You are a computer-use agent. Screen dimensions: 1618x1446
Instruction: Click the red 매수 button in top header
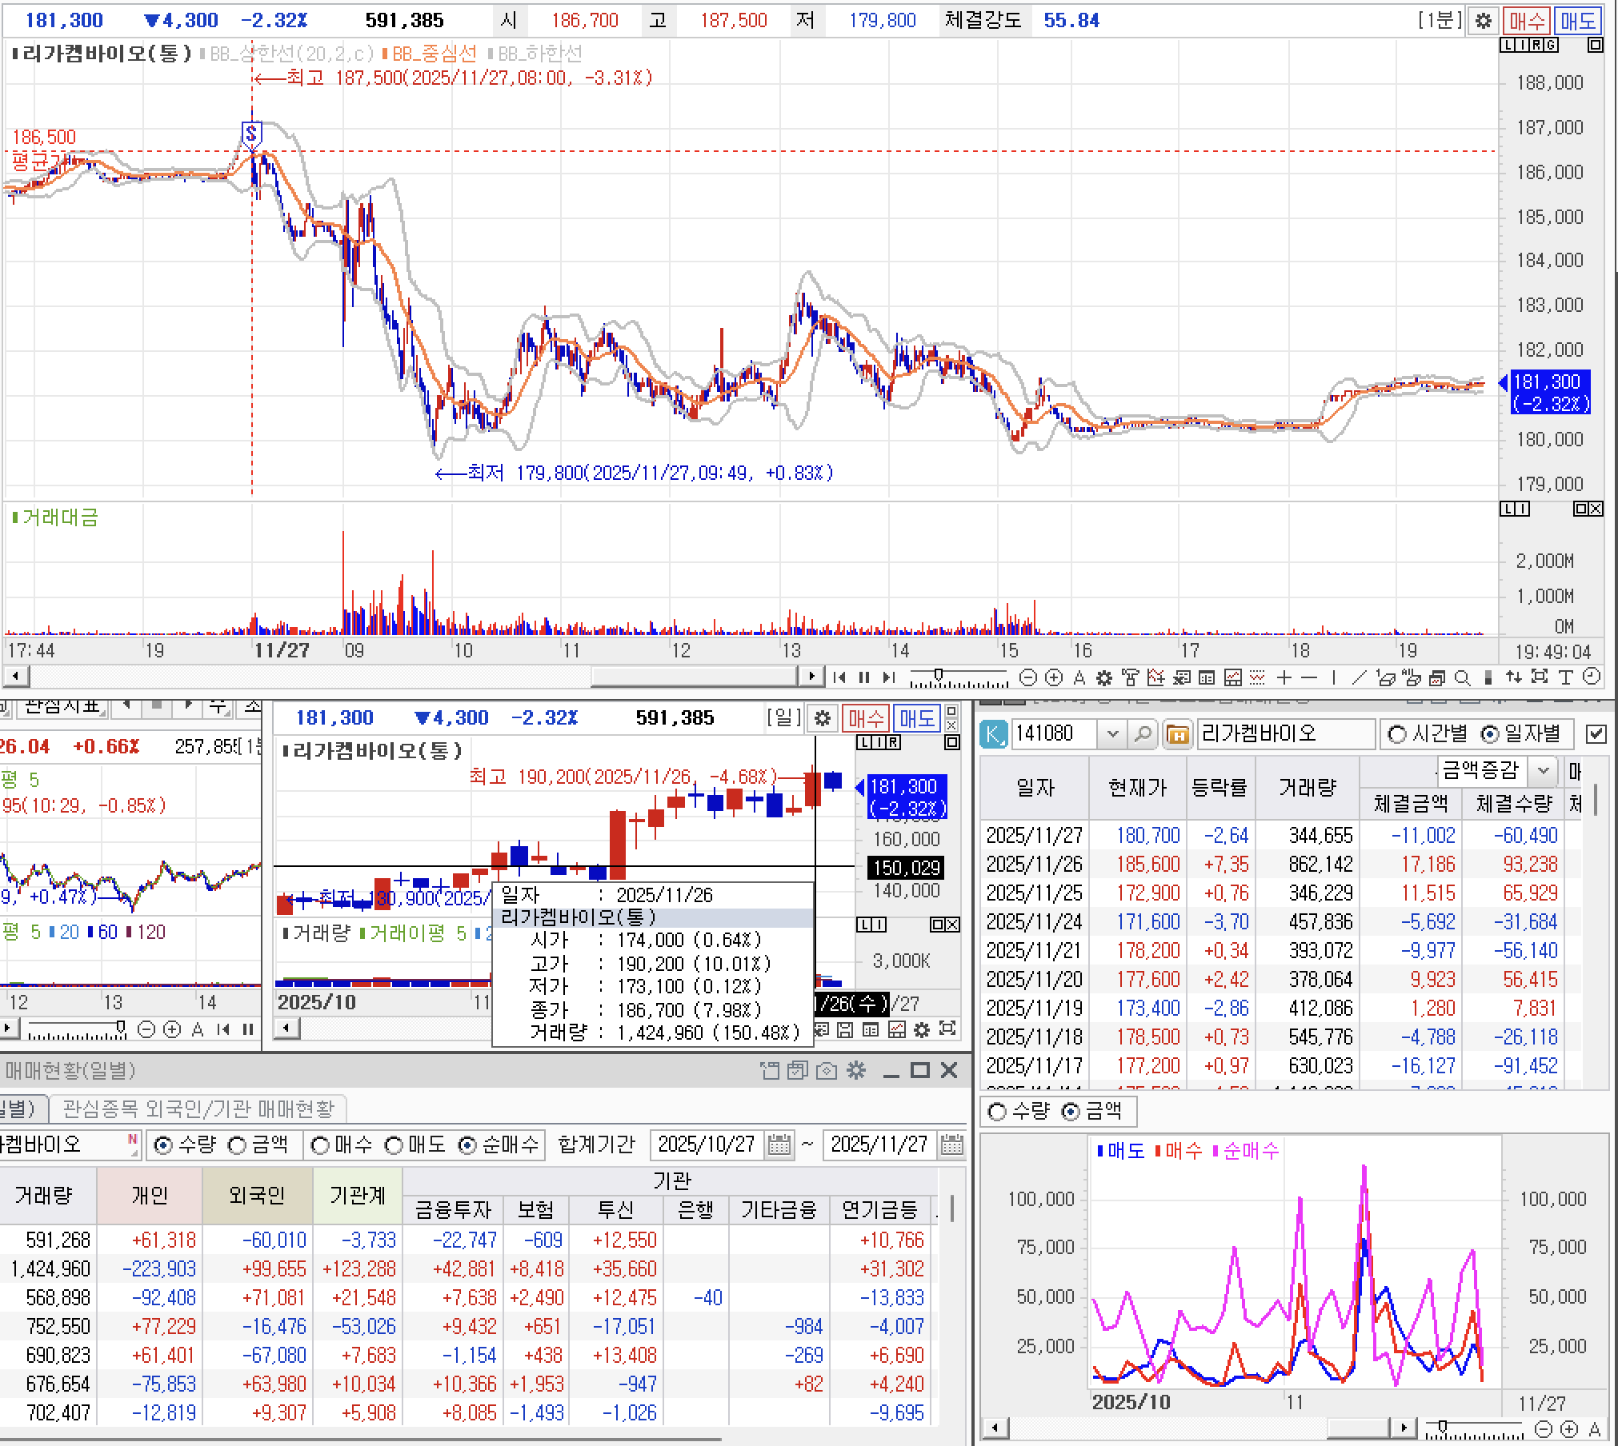click(x=1525, y=21)
